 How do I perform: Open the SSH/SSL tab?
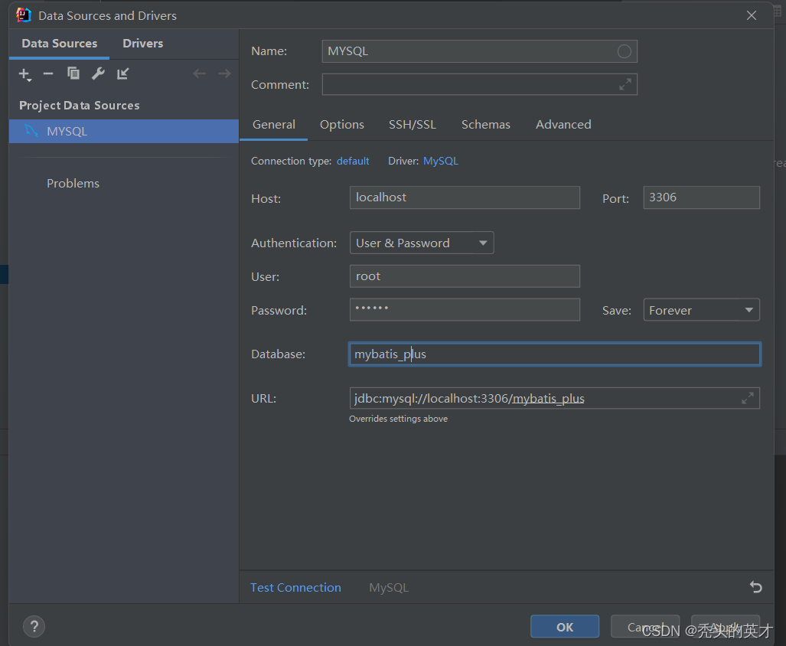point(413,124)
